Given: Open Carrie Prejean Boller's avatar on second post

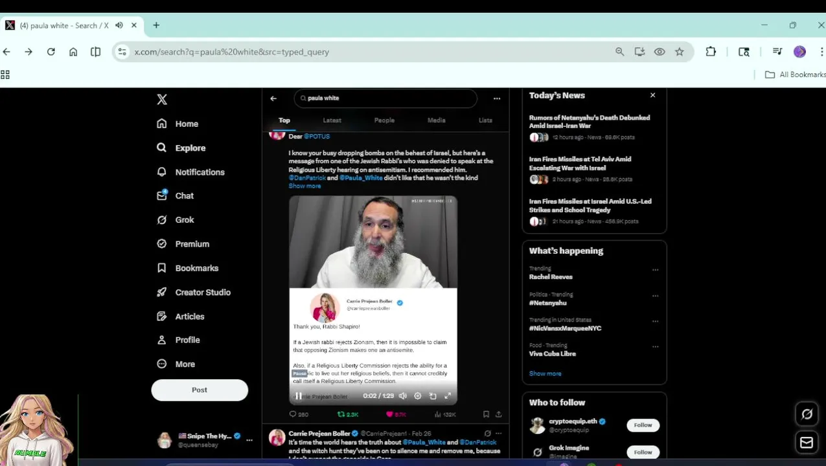Looking at the screenshot, I should 277,438.
